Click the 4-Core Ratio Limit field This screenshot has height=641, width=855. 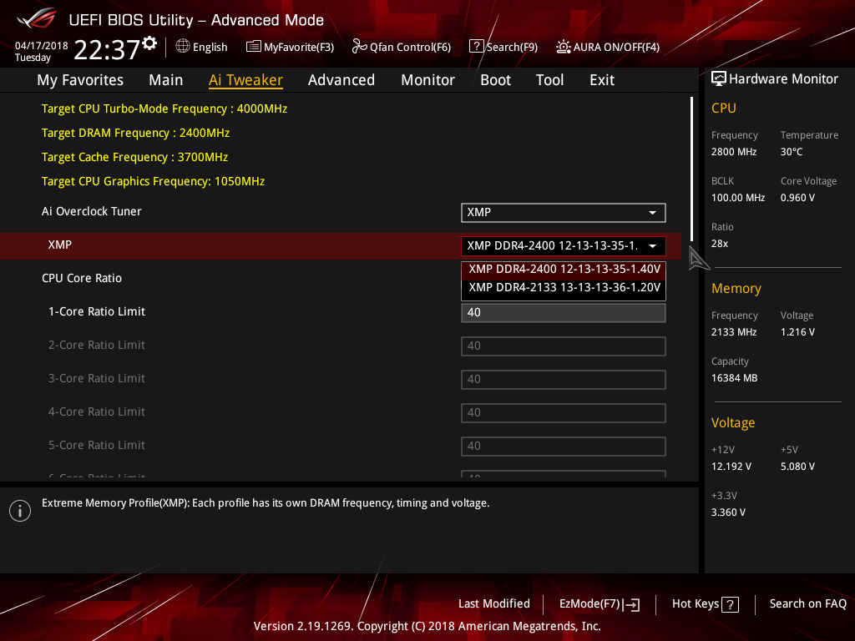[564, 412]
